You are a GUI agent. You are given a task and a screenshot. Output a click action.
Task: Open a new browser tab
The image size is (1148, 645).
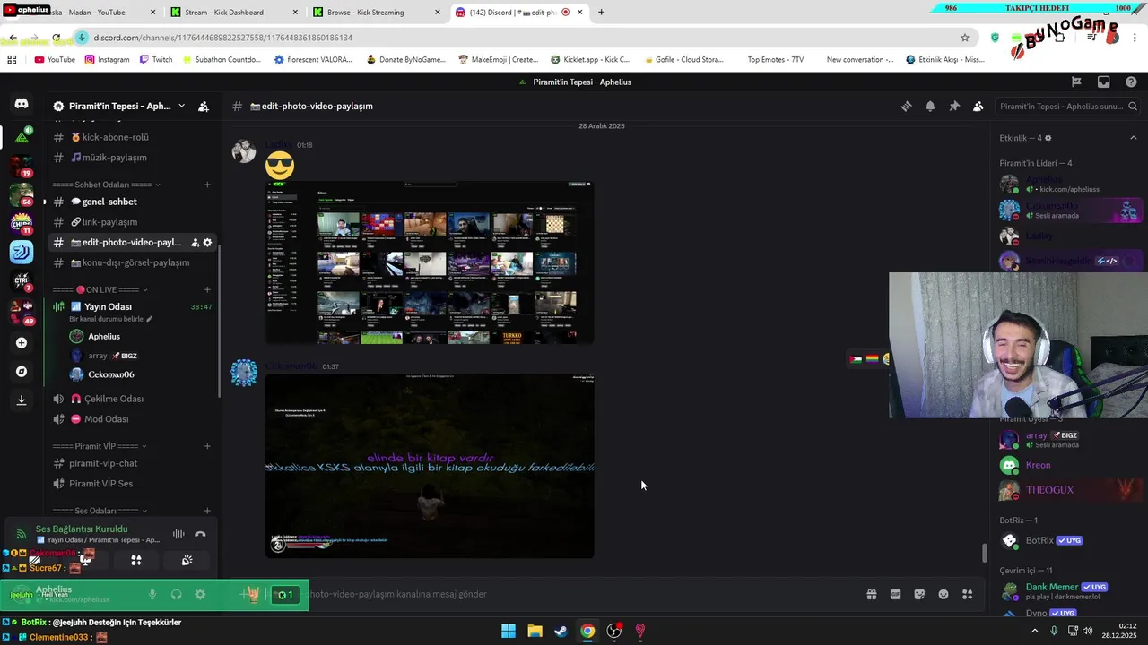[x=601, y=13]
